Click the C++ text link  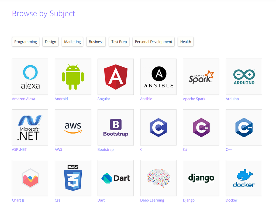point(229,150)
